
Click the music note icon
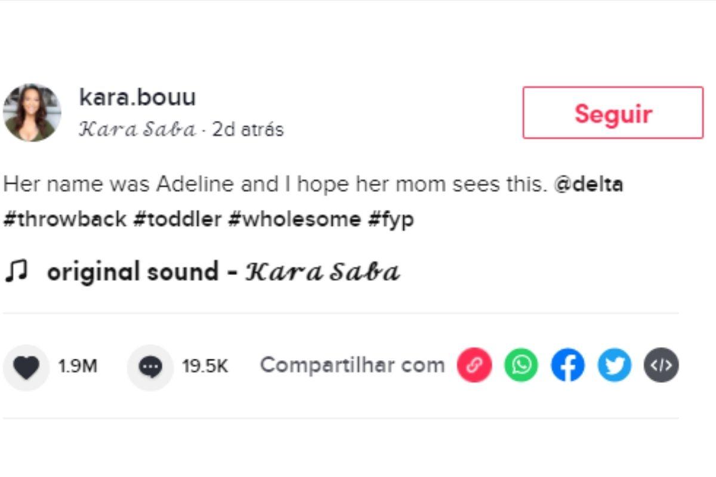tap(16, 272)
